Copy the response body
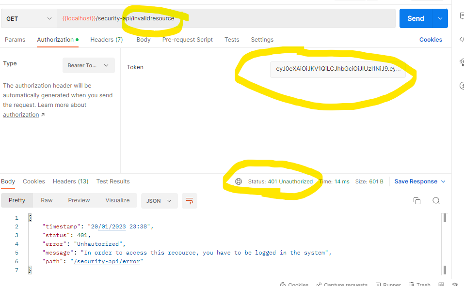464x286 pixels. tap(417, 200)
